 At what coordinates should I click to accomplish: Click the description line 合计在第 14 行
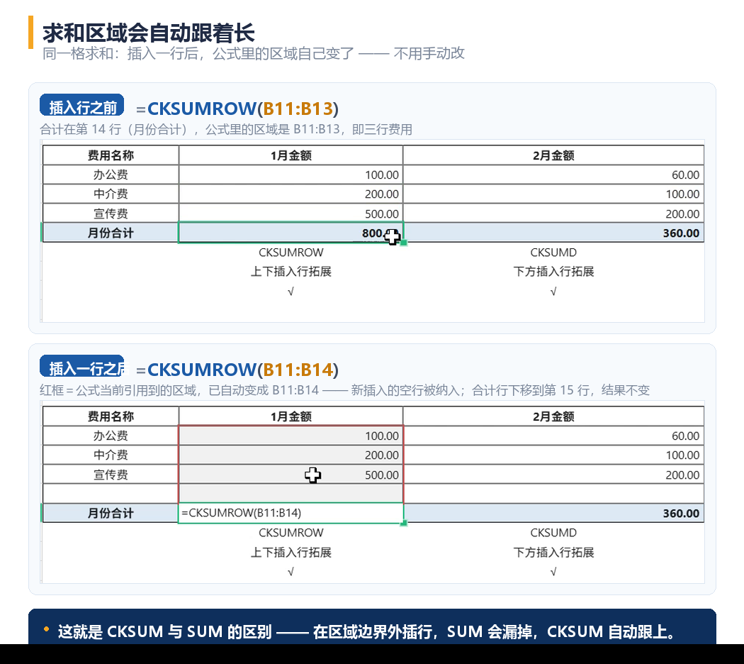tap(226, 129)
